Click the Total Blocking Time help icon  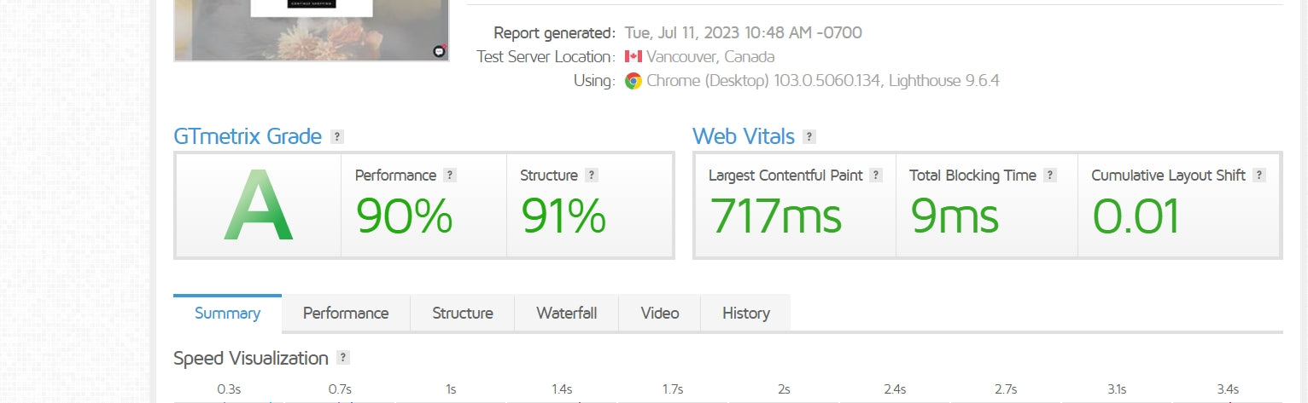tap(1050, 176)
